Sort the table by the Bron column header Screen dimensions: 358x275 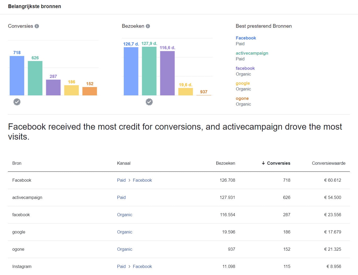pyautogui.click(x=17, y=163)
